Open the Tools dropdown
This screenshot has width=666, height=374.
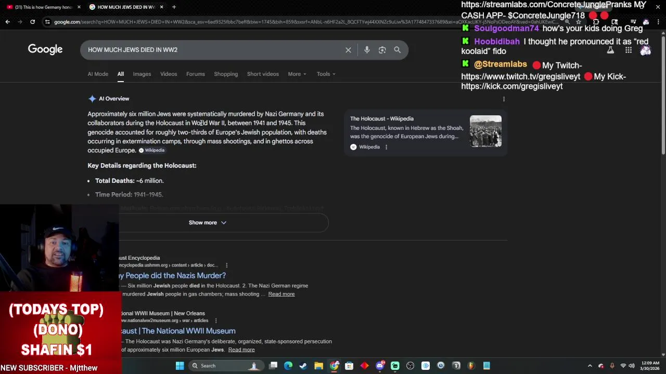point(326,74)
